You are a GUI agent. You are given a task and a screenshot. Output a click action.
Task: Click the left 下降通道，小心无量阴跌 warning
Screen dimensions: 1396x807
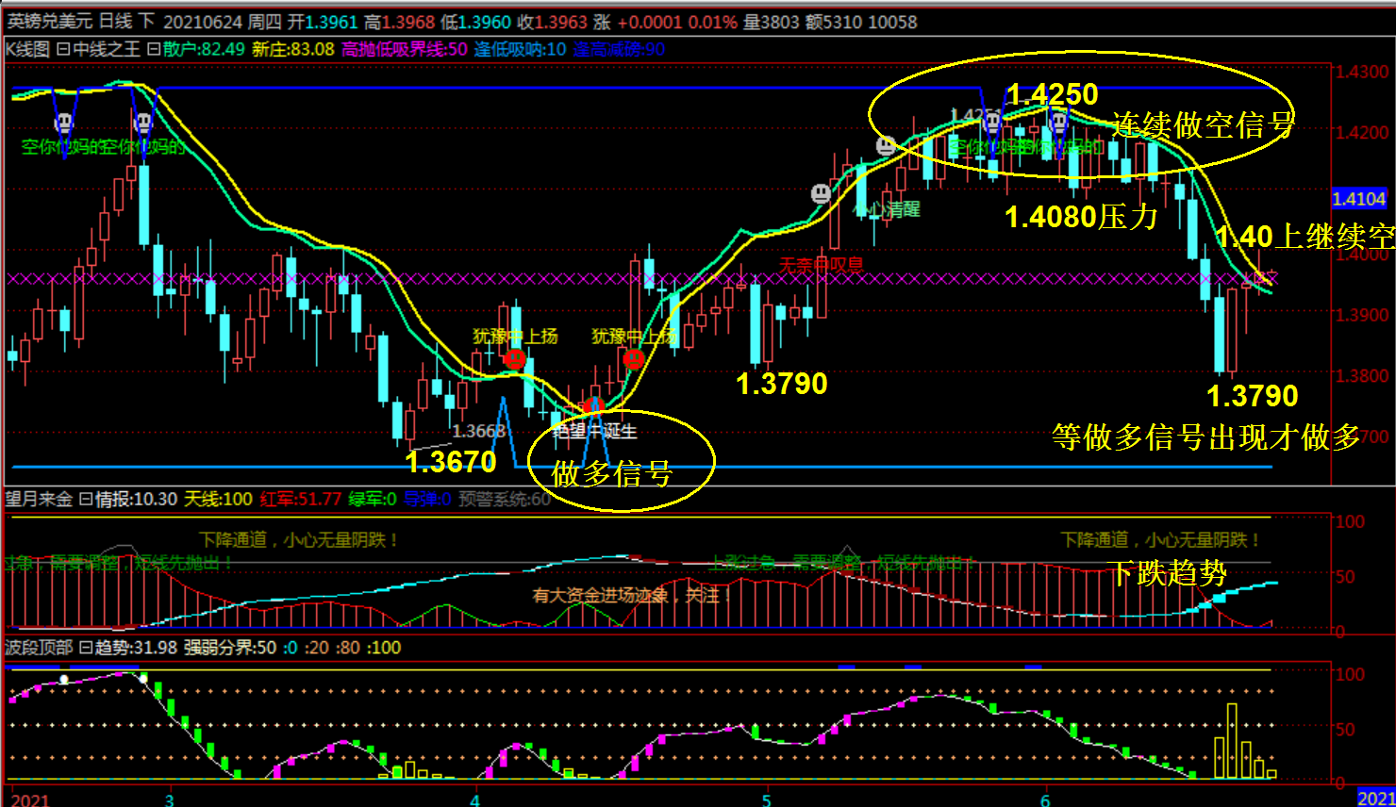coord(299,540)
